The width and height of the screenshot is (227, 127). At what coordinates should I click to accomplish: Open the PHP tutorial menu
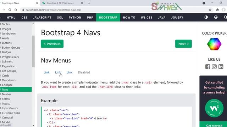point(90,17)
